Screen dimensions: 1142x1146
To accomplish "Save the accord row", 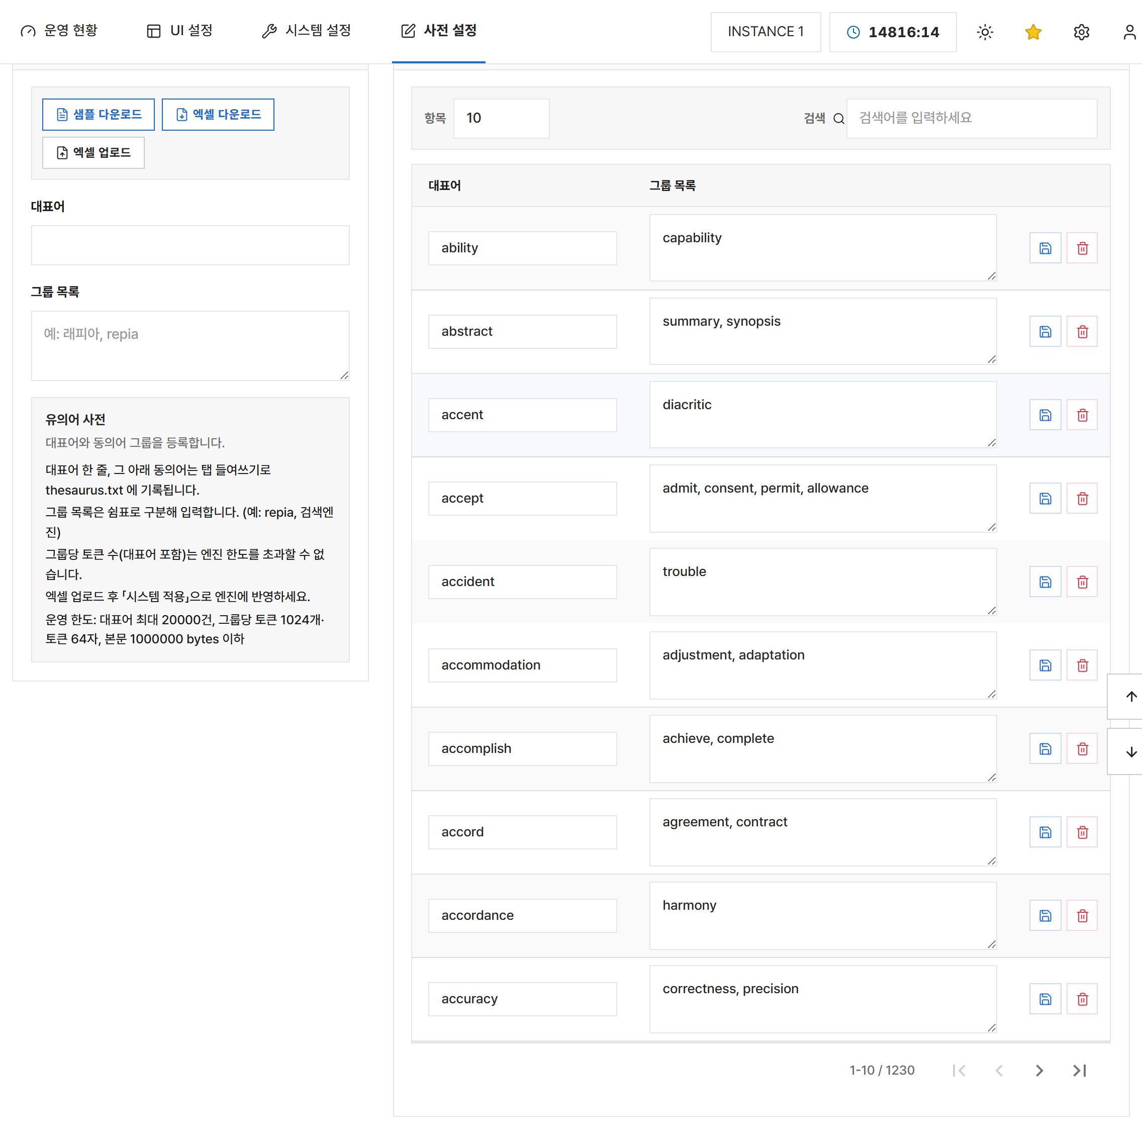I will click(1044, 832).
